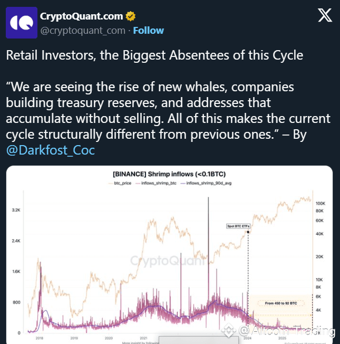Click the tweet headline about Retail Investors
Screen dimensions: 340x344
(154, 55)
